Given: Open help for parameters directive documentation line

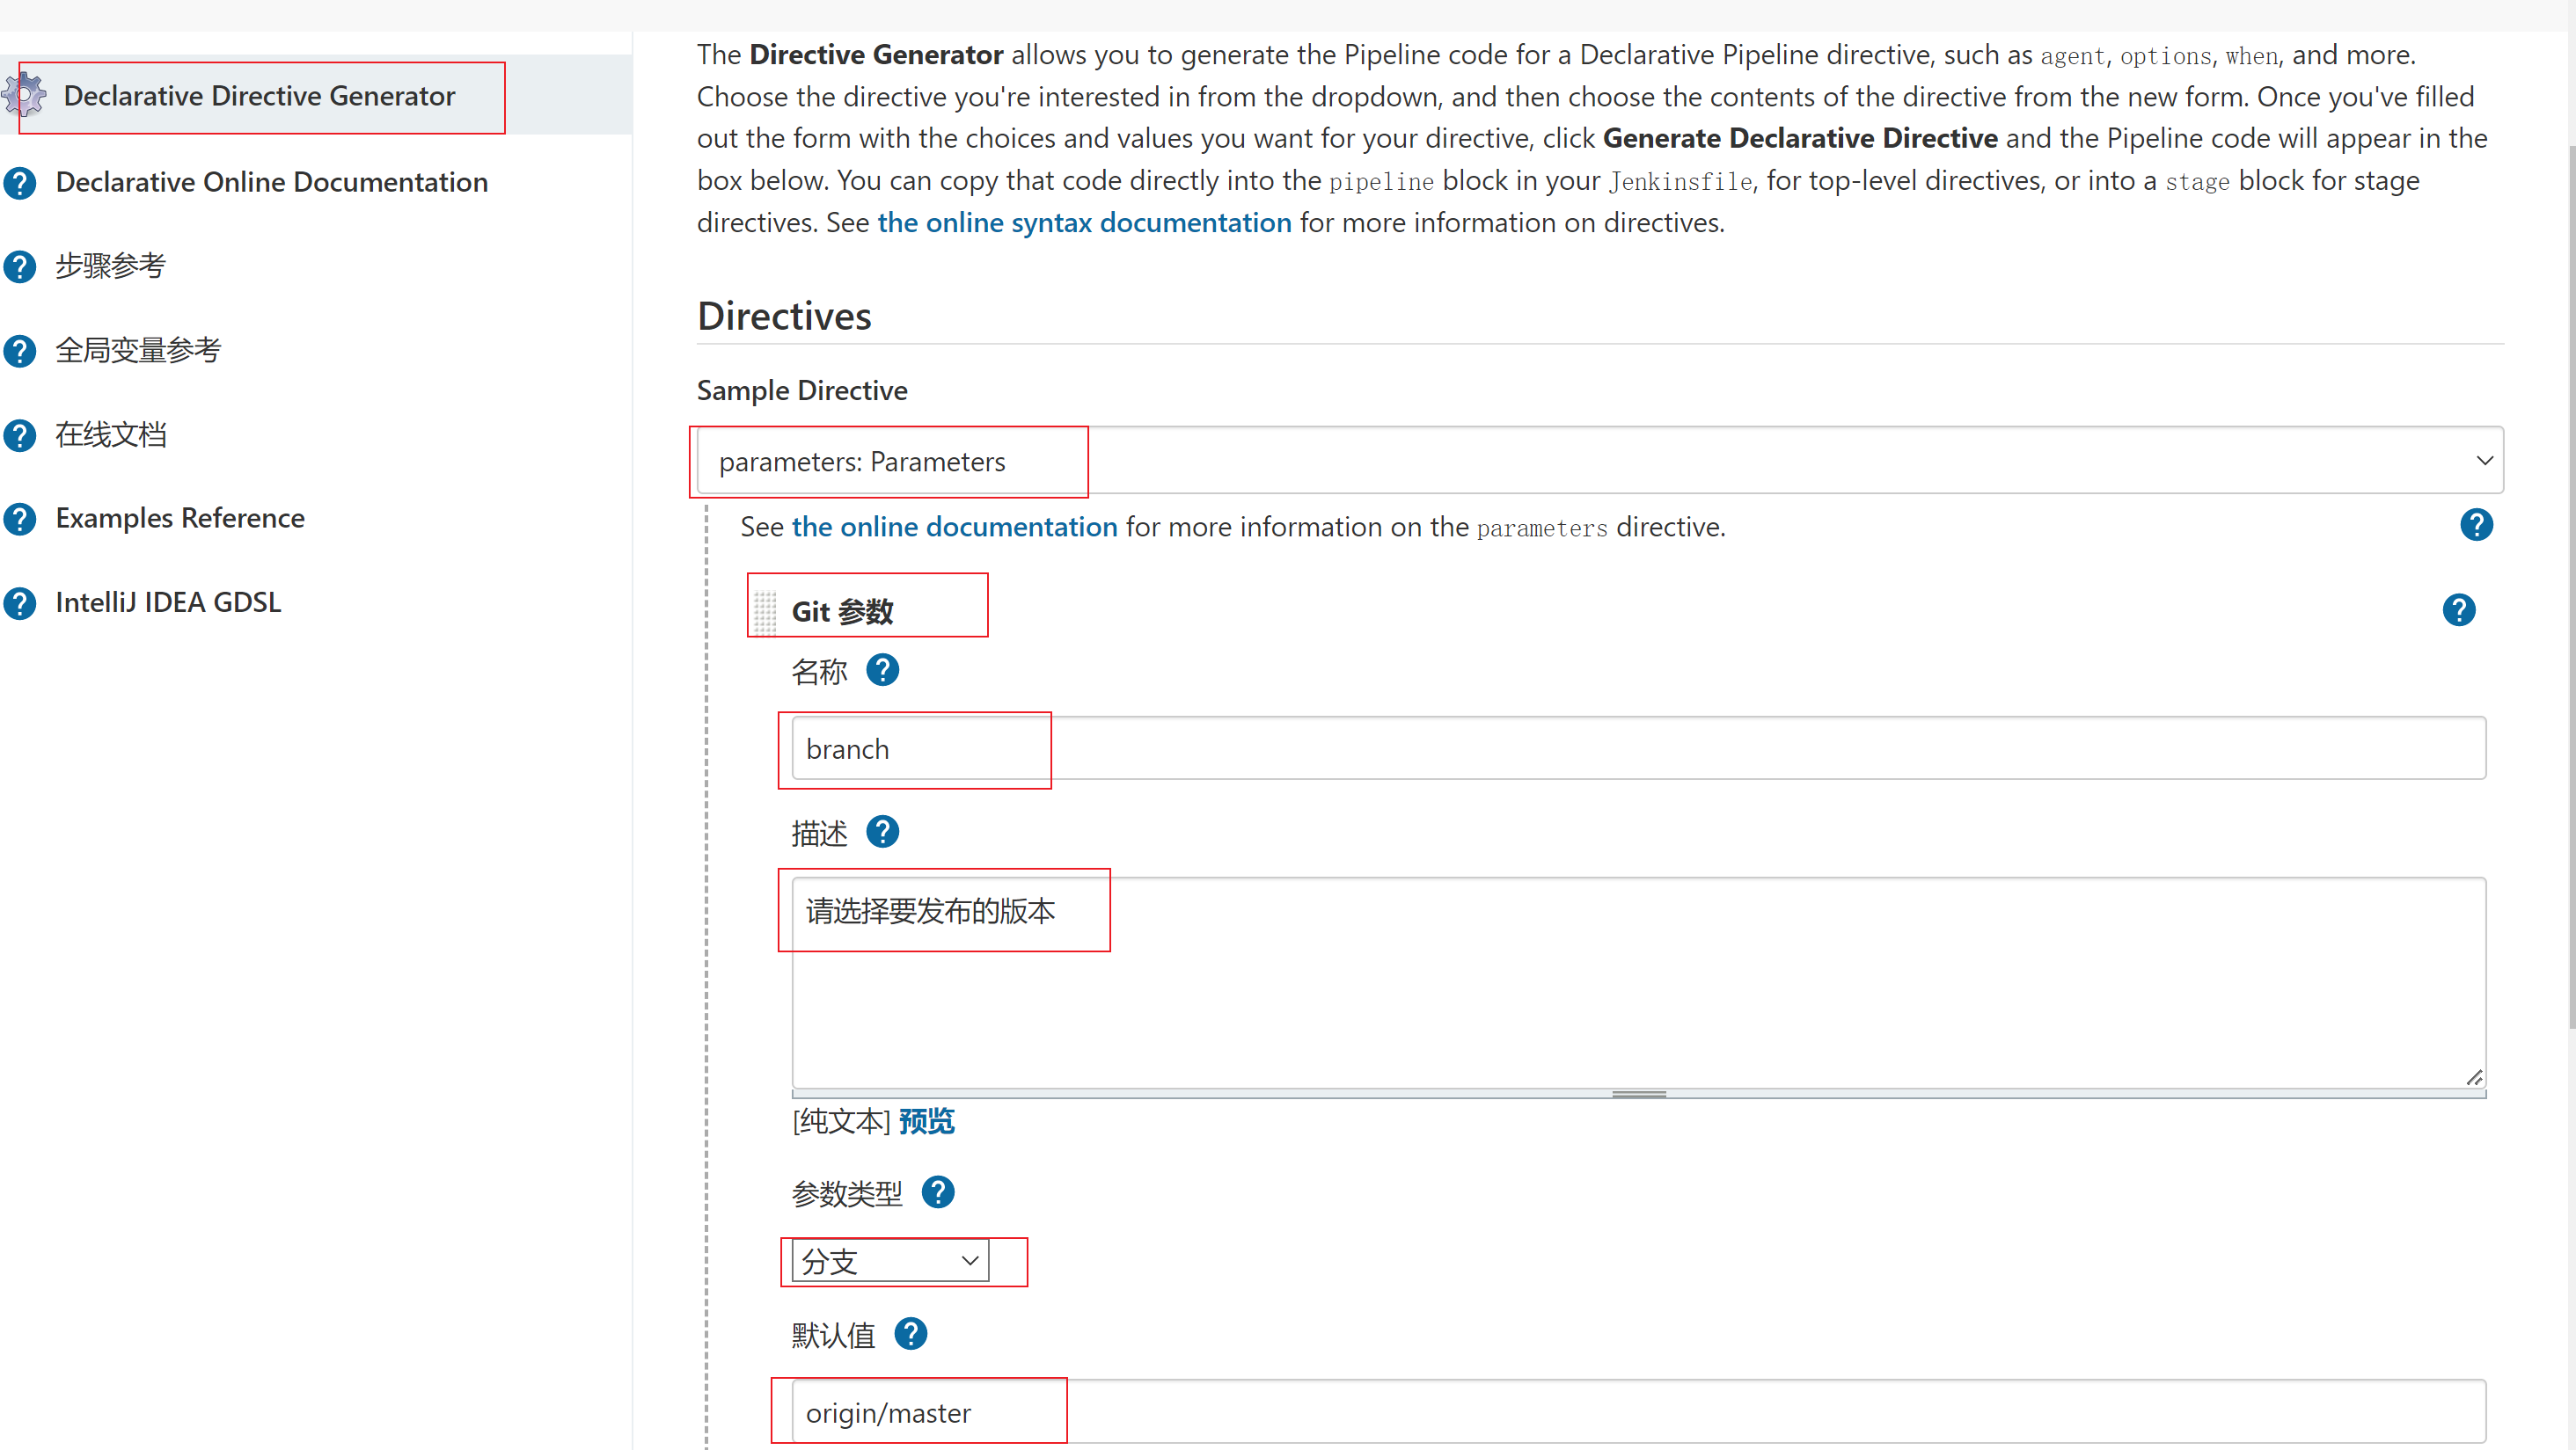Looking at the screenshot, I should (2476, 525).
